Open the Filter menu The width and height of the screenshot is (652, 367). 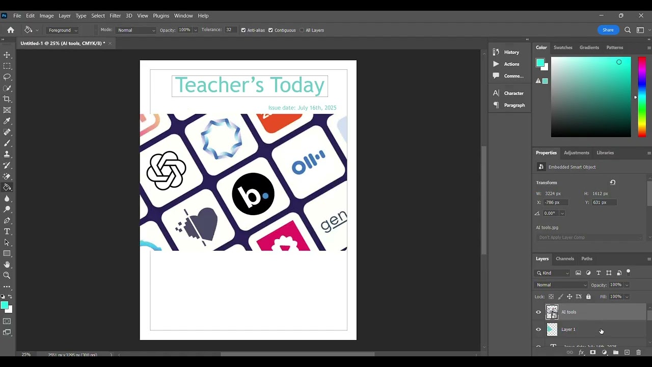point(115,16)
